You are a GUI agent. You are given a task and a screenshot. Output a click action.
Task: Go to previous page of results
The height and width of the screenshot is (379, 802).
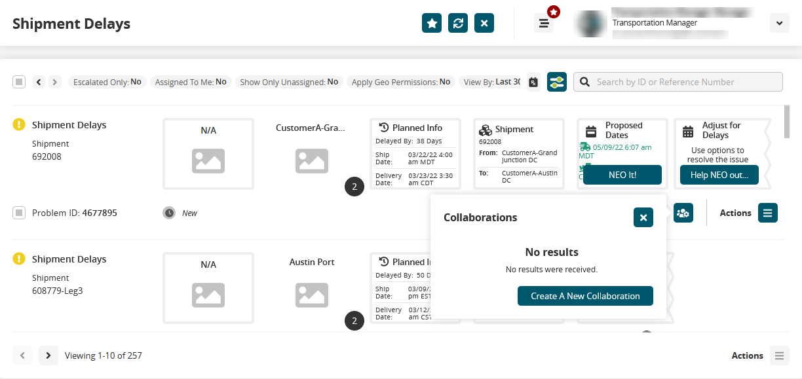point(22,355)
